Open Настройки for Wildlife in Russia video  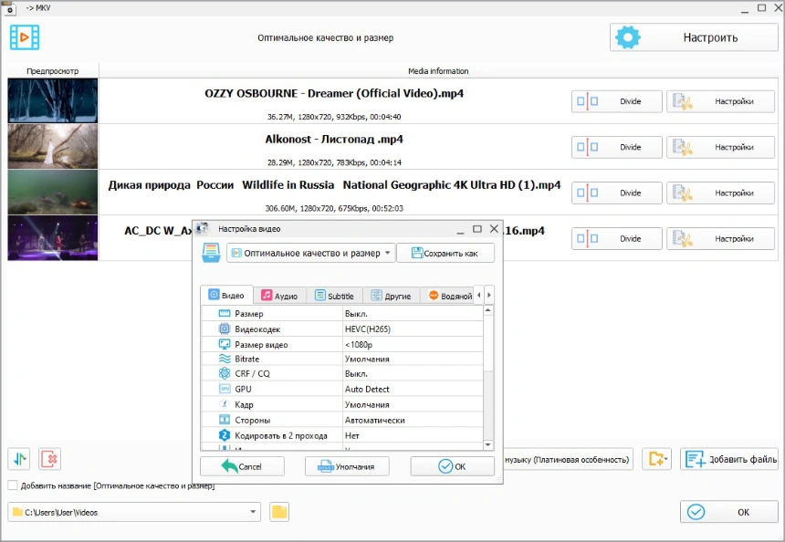click(x=720, y=193)
